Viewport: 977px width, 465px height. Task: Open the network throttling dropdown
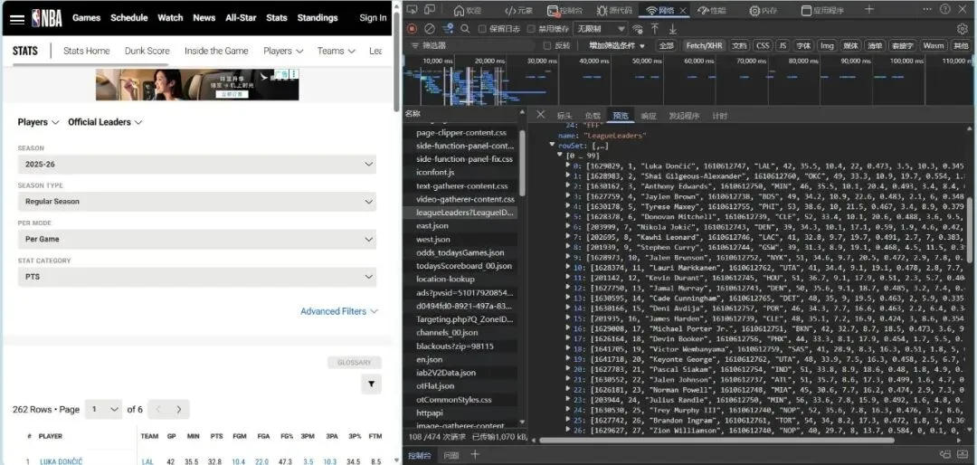[600, 29]
